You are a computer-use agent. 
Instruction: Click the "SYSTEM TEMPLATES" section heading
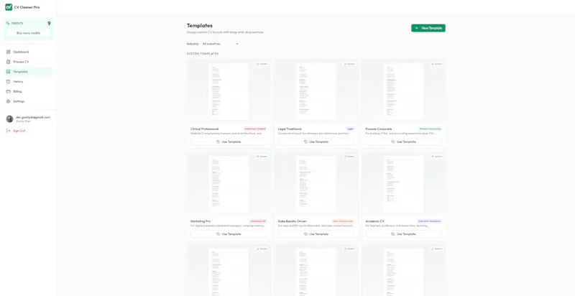(203, 54)
